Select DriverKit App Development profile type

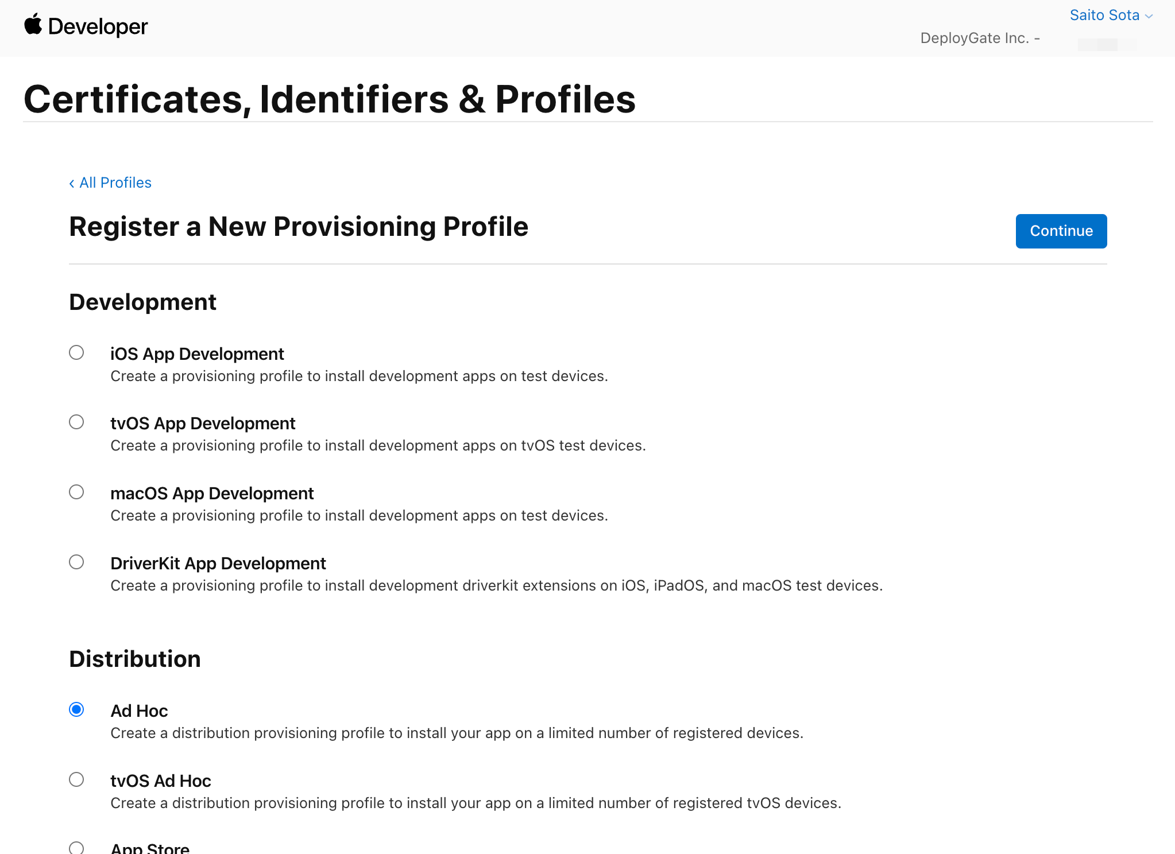pyautogui.click(x=76, y=562)
